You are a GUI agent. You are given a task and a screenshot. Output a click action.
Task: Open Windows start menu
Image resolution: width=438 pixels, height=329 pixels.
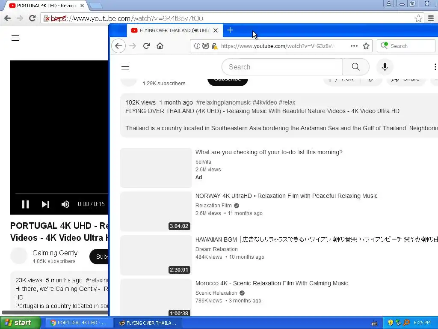point(20,323)
